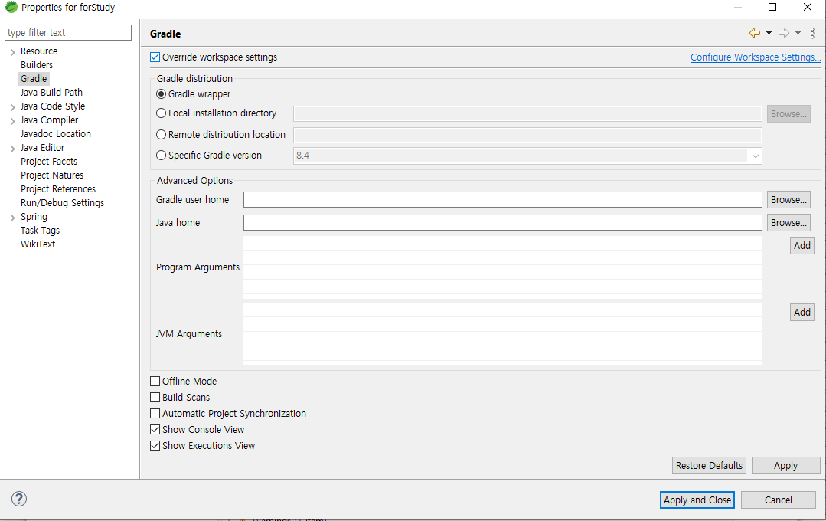Open Run/Debug Settings page
This screenshot has width=826, height=521.
tap(62, 202)
